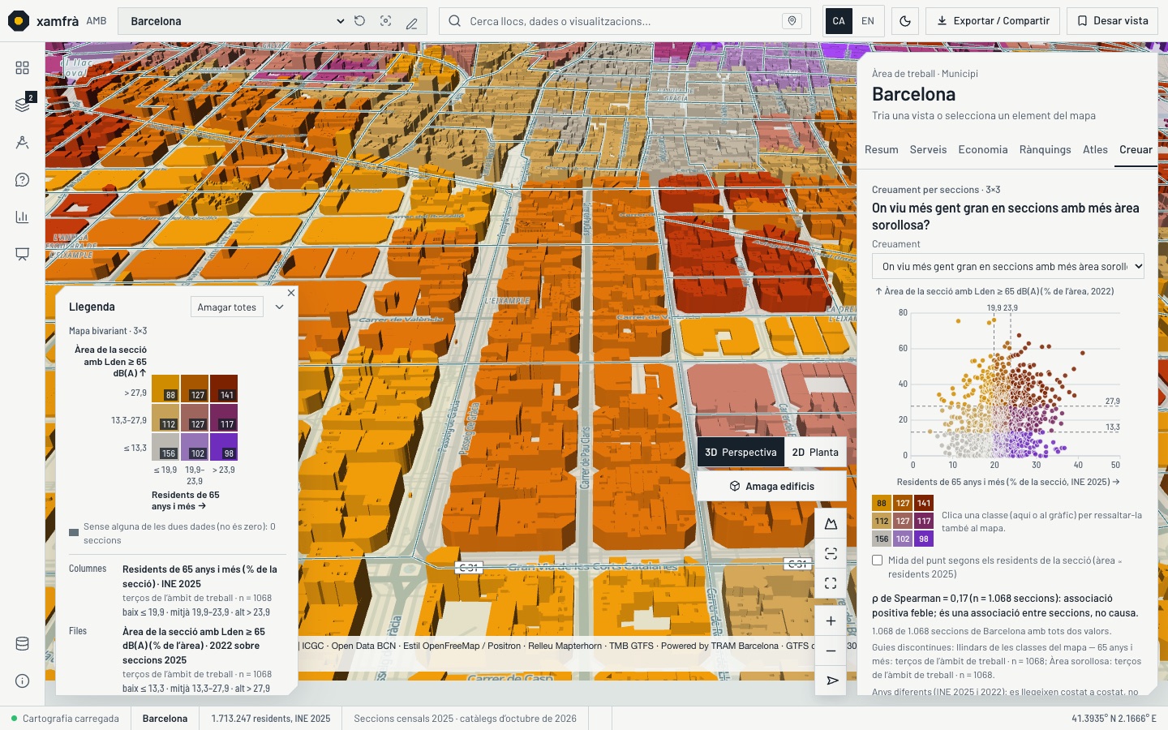Select legend swatch labeled 141
The width and height of the screenshot is (1168, 730).
coord(224,389)
